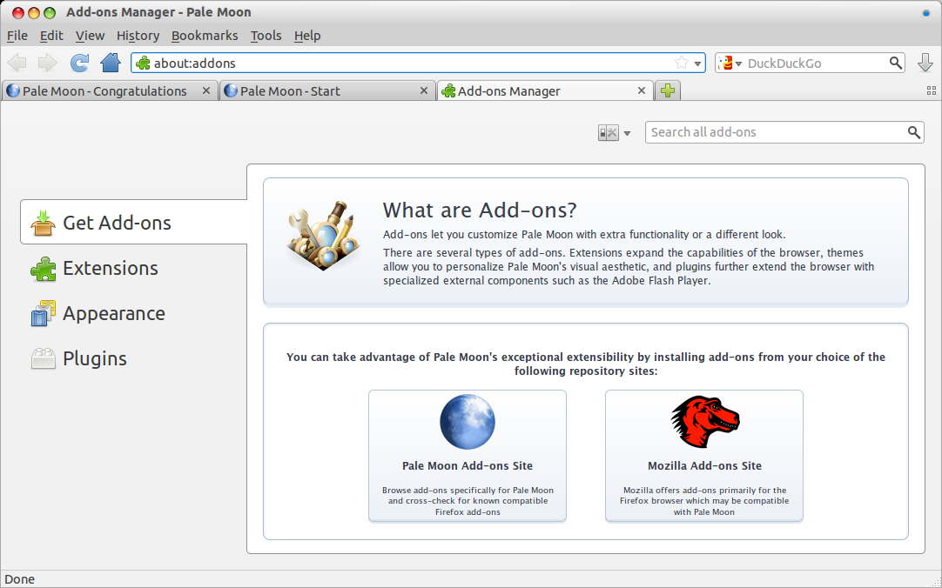Open the Pale Moon Add-ons Site link
This screenshot has height=588, width=942.
[468, 456]
